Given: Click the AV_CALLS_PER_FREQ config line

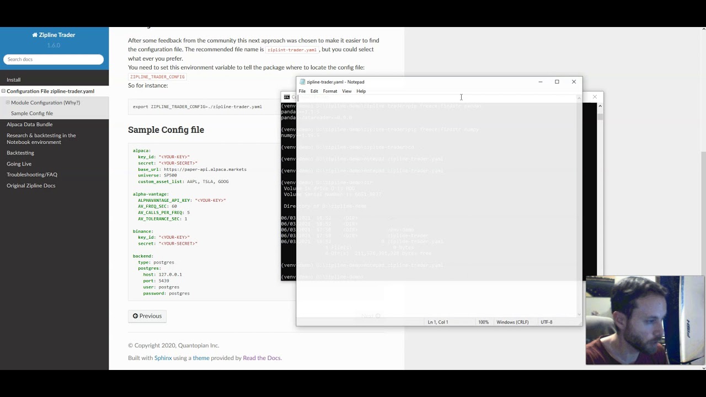Looking at the screenshot, I should point(164,212).
